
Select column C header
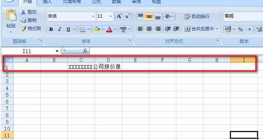tap(81, 60)
